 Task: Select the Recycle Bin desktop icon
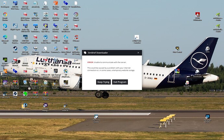click(x=5, y=4)
